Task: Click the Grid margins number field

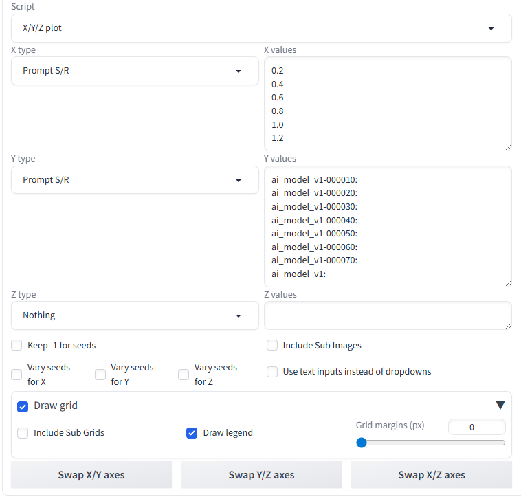Action: pyautogui.click(x=476, y=427)
